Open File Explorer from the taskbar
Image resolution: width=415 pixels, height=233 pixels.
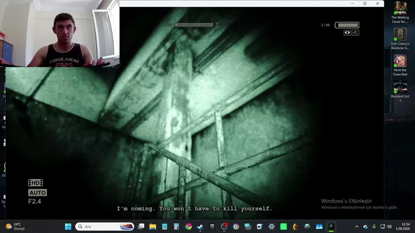pos(153,227)
